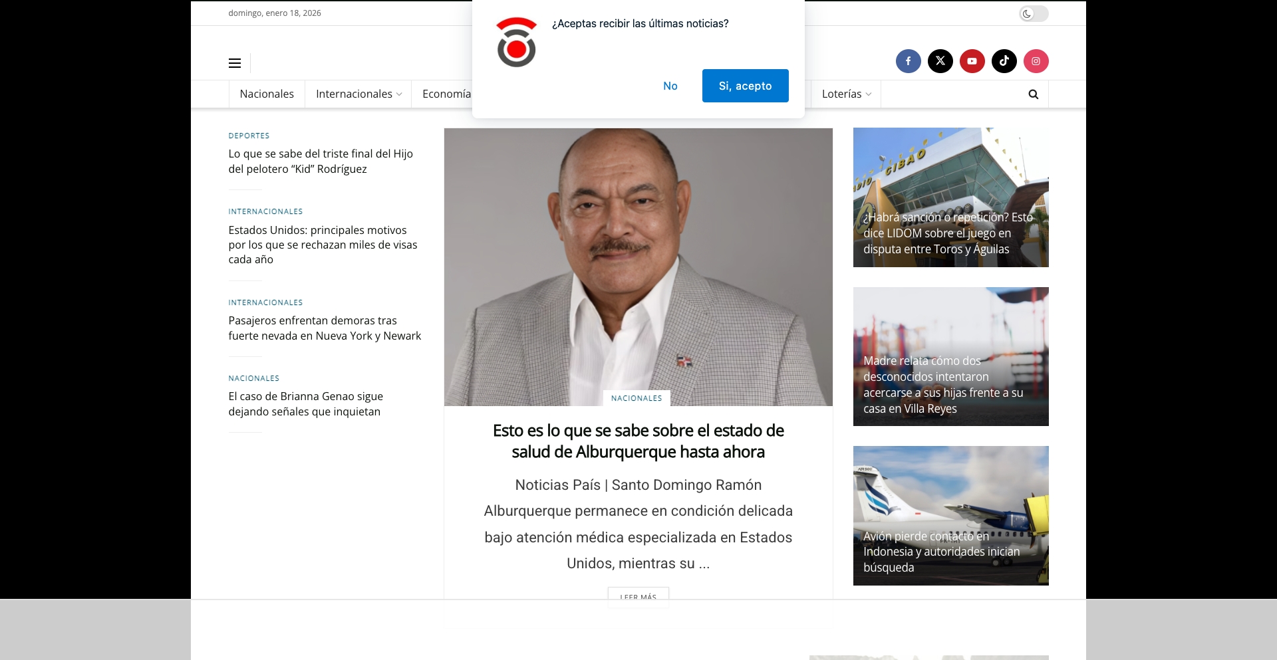The height and width of the screenshot is (660, 1277).
Task: Open the Nacionales menu item
Action: pos(266,94)
